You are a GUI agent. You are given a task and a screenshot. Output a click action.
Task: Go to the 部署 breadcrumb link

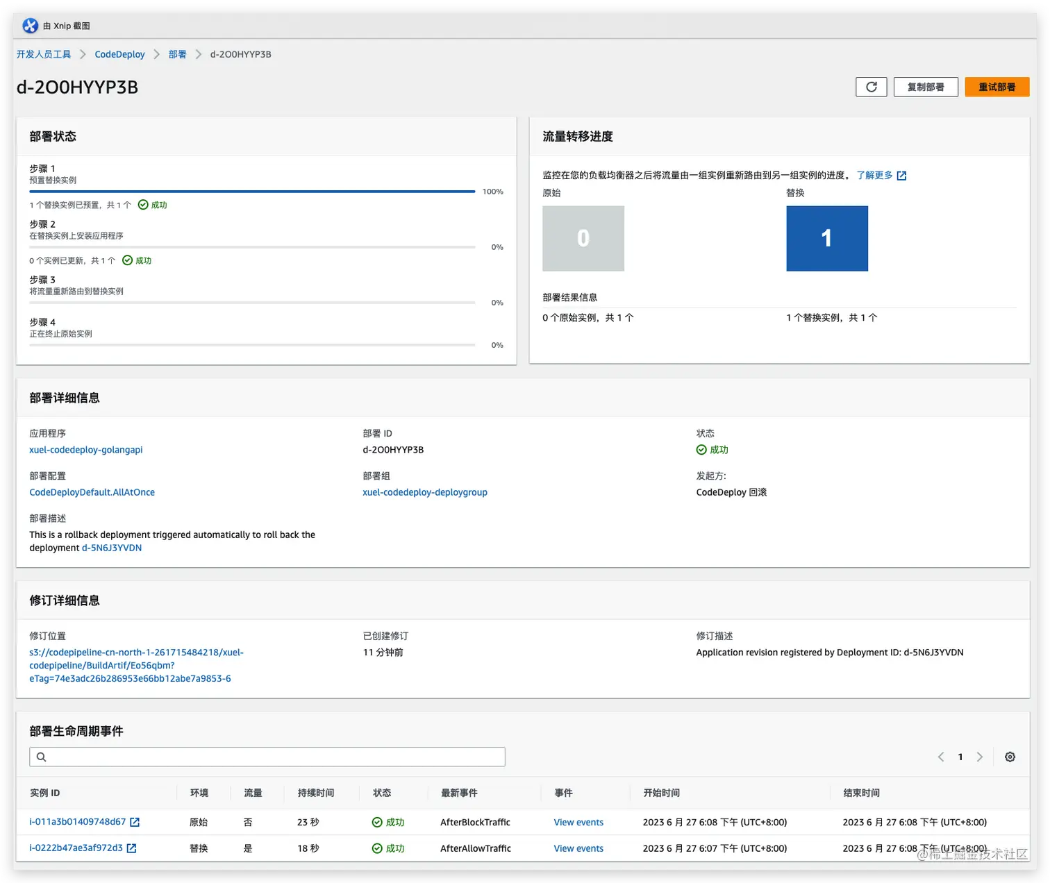(x=177, y=54)
